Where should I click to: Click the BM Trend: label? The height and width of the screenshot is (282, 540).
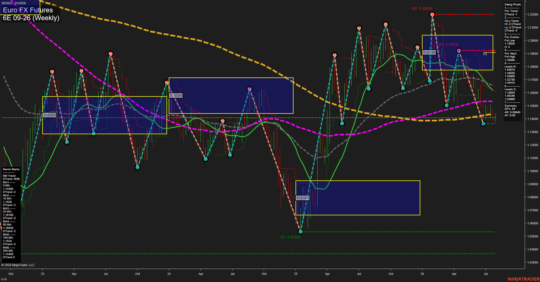pyautogui.click(x=9, y=176)
